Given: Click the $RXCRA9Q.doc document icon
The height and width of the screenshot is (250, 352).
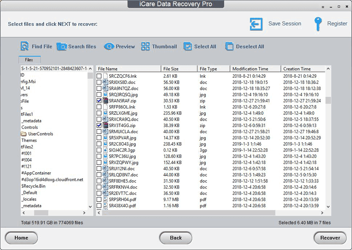Looking at the screenshot, I should 105,119.
